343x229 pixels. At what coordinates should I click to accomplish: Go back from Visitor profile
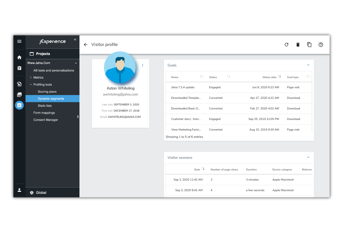85,45
